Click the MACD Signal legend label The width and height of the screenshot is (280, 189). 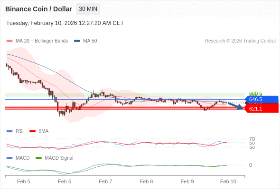coord(59,158)
